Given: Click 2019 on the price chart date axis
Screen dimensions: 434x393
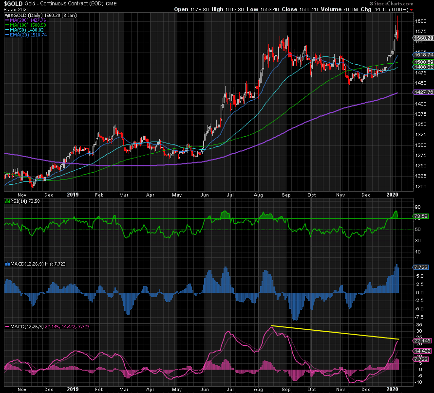Looking at the screenshot, I should (x=73, y=195).
